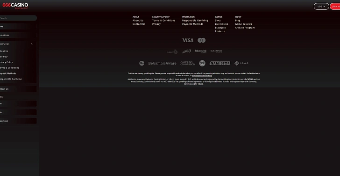Click the Visa payment logo
Screen dimensions: 340x176
point(188,40)
